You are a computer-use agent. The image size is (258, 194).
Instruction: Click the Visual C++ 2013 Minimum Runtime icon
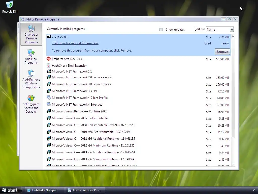pos(49,159)
